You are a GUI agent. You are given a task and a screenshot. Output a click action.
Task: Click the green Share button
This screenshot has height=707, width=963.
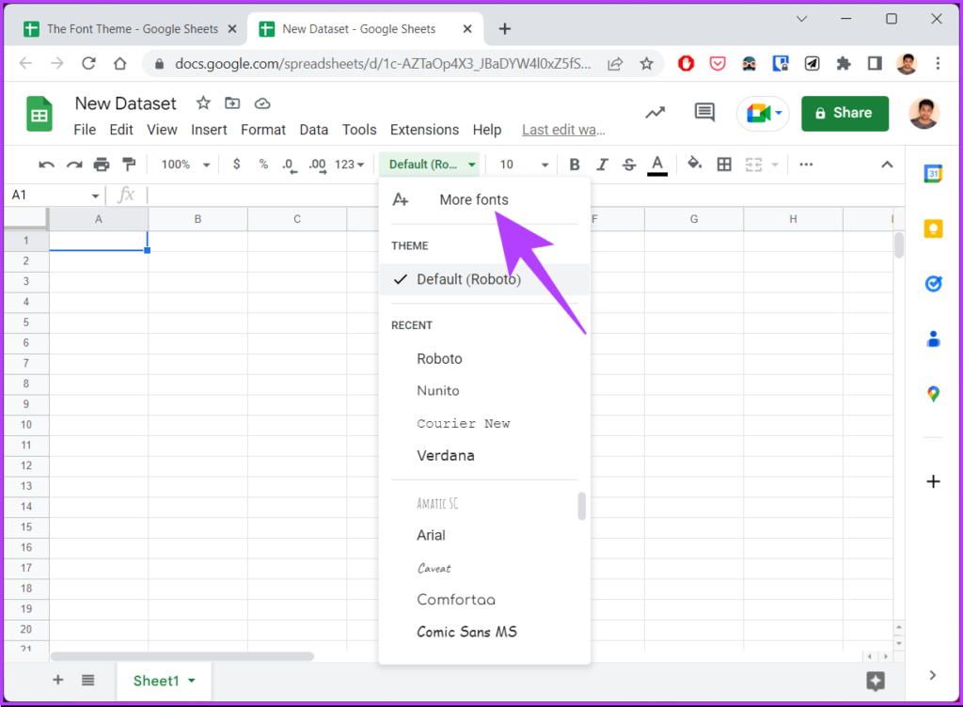click(845, 113)
